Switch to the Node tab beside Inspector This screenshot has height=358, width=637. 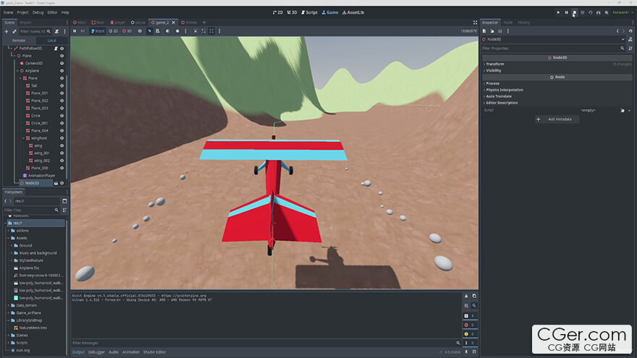[x=507, y=22]
